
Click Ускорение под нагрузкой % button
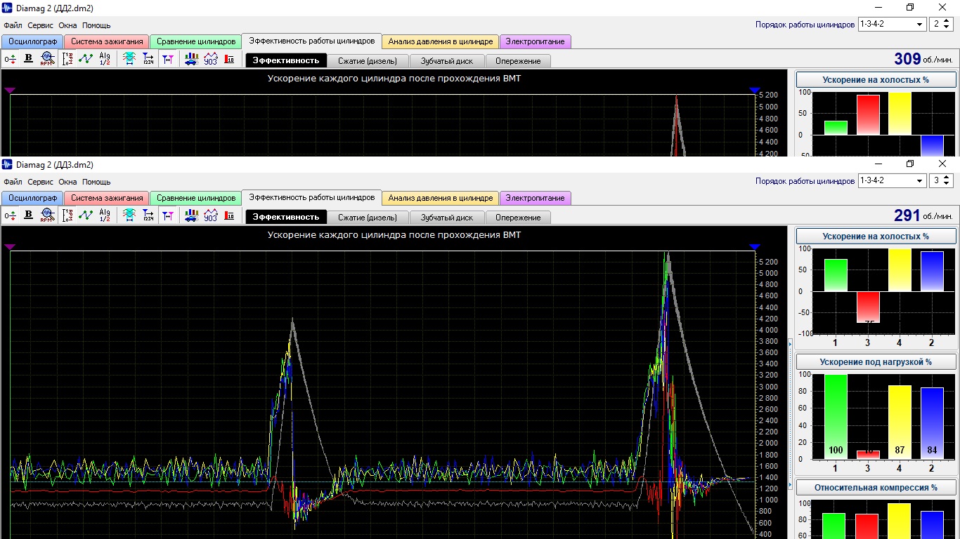click(x=876, y=362)
